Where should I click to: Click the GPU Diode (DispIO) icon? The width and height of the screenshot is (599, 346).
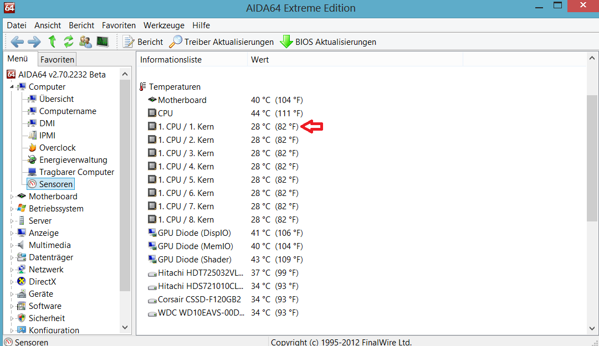152,233
